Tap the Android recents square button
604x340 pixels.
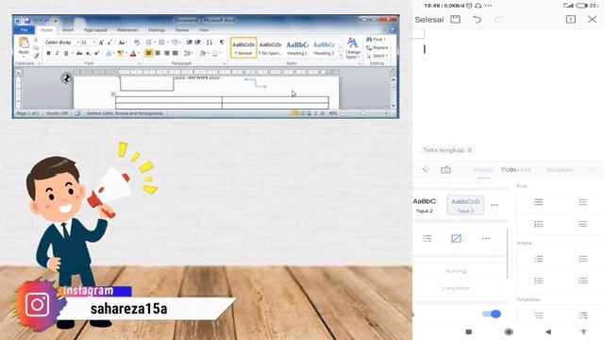469,331
